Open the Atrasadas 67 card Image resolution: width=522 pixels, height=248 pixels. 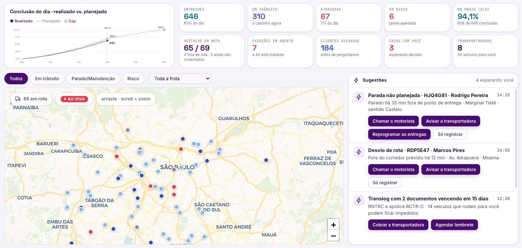pyautogui.click(x=349, y=18)
